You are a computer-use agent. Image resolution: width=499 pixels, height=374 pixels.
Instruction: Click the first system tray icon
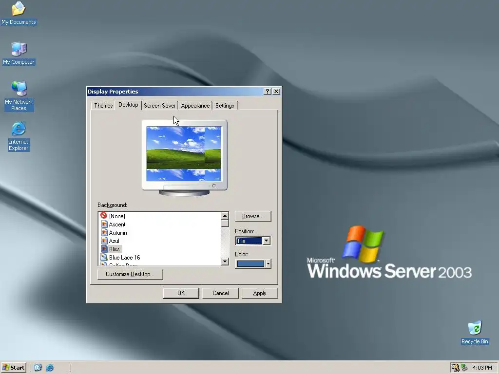[x=456, y=368]
